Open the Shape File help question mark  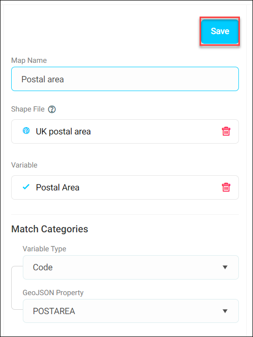[52, 110]
